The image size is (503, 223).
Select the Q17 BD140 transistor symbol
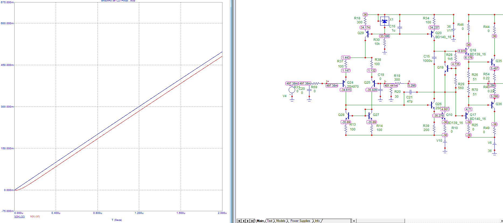coord(467,116)
